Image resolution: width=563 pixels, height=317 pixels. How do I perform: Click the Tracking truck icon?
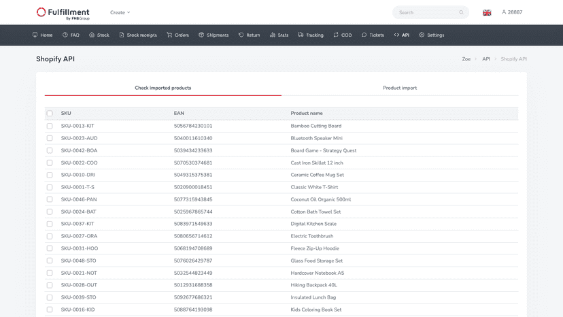(301, 35)
